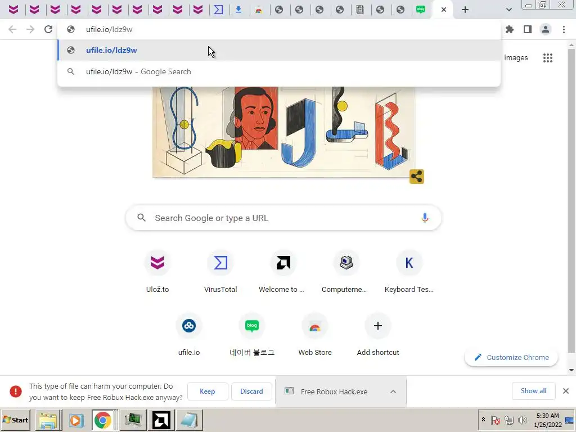This screenshot has height=432, width=576.
Task: Open the Images link
Action: point(516,58)
